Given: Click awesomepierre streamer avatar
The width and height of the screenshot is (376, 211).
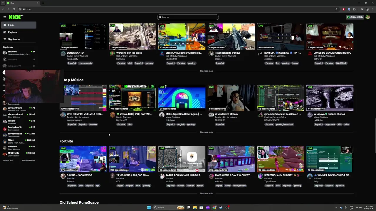Looking at the screenshot, I should [x=63, y=115].
